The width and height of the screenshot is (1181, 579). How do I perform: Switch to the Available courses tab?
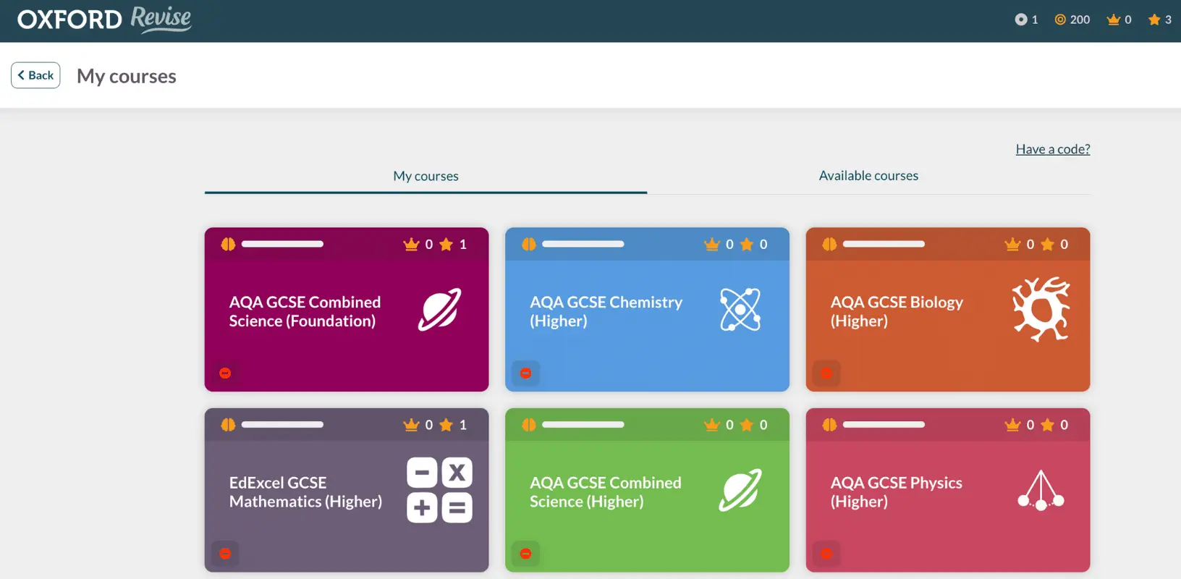pyautogui.click(x=868, y=176)
